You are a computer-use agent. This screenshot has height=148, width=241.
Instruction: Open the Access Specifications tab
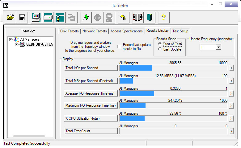click(x=126, y=31)
